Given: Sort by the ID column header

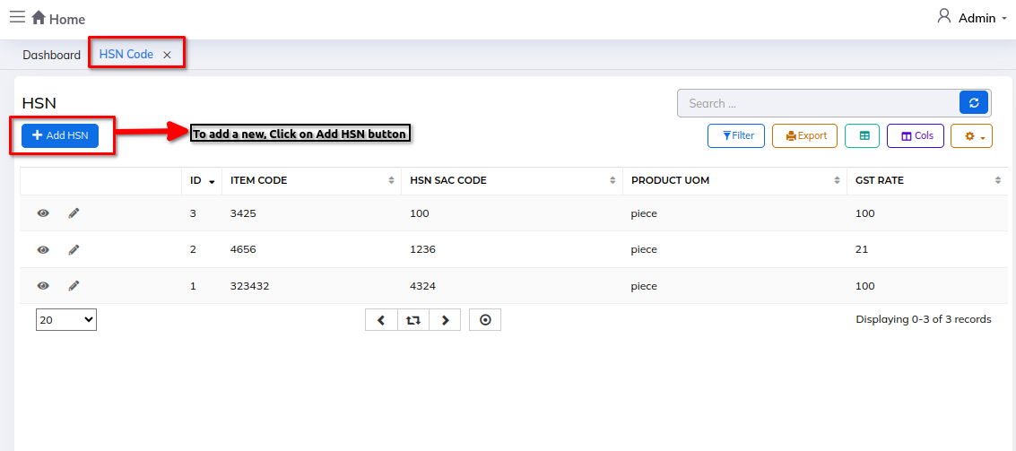Looking at the screenshot, I should click(202, 181).
